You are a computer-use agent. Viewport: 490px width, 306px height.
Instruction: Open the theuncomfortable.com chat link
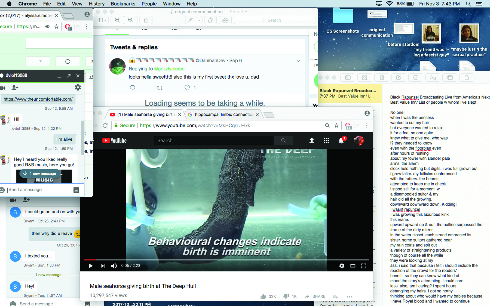point(38,99)
